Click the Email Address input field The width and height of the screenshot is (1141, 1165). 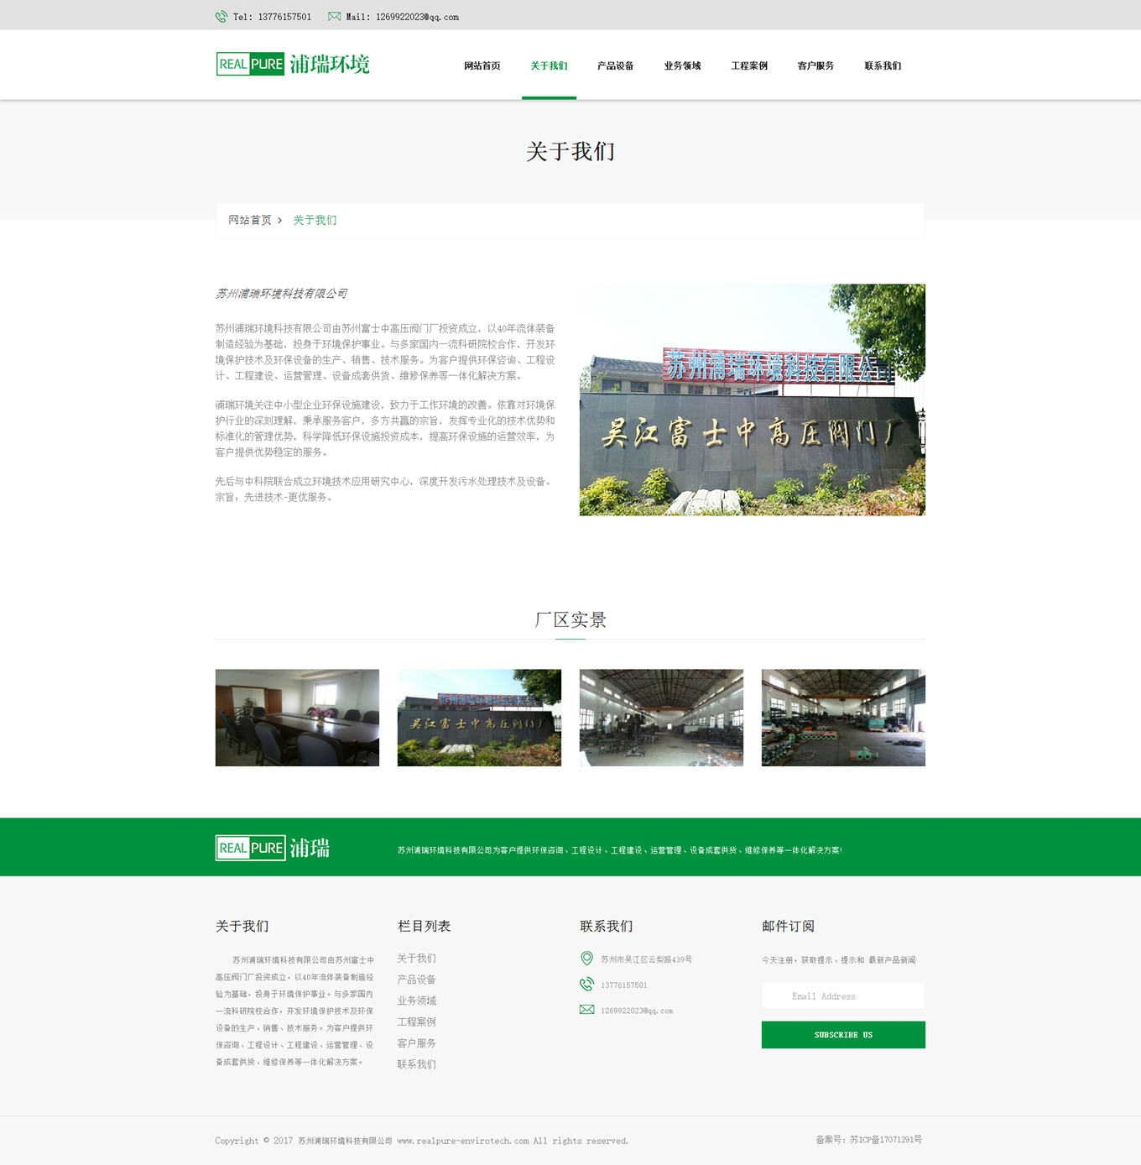(x=842, y=996)
